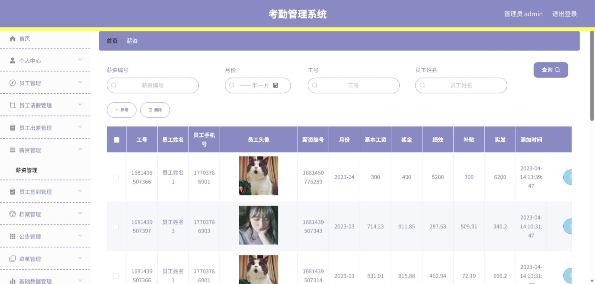This screenshot has width=595, height=284.
Task: Open 员工签到管理 sidebar menu
Action: (45, 191)
